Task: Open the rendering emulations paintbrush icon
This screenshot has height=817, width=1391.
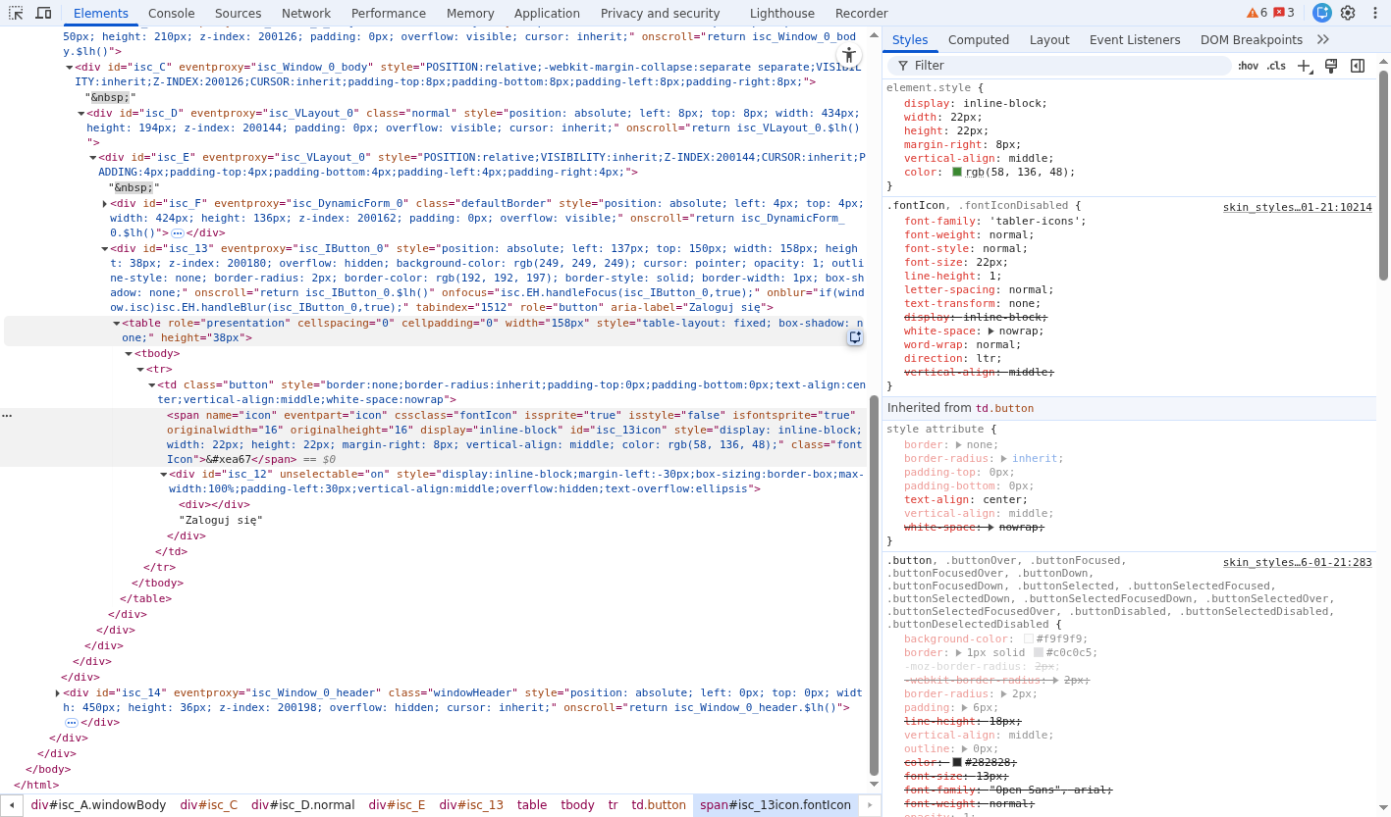Action: tap(1331, 66)
